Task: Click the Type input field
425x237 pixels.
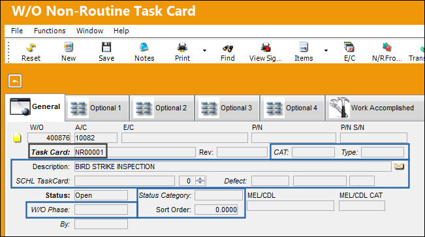Action: coord(383,152)
